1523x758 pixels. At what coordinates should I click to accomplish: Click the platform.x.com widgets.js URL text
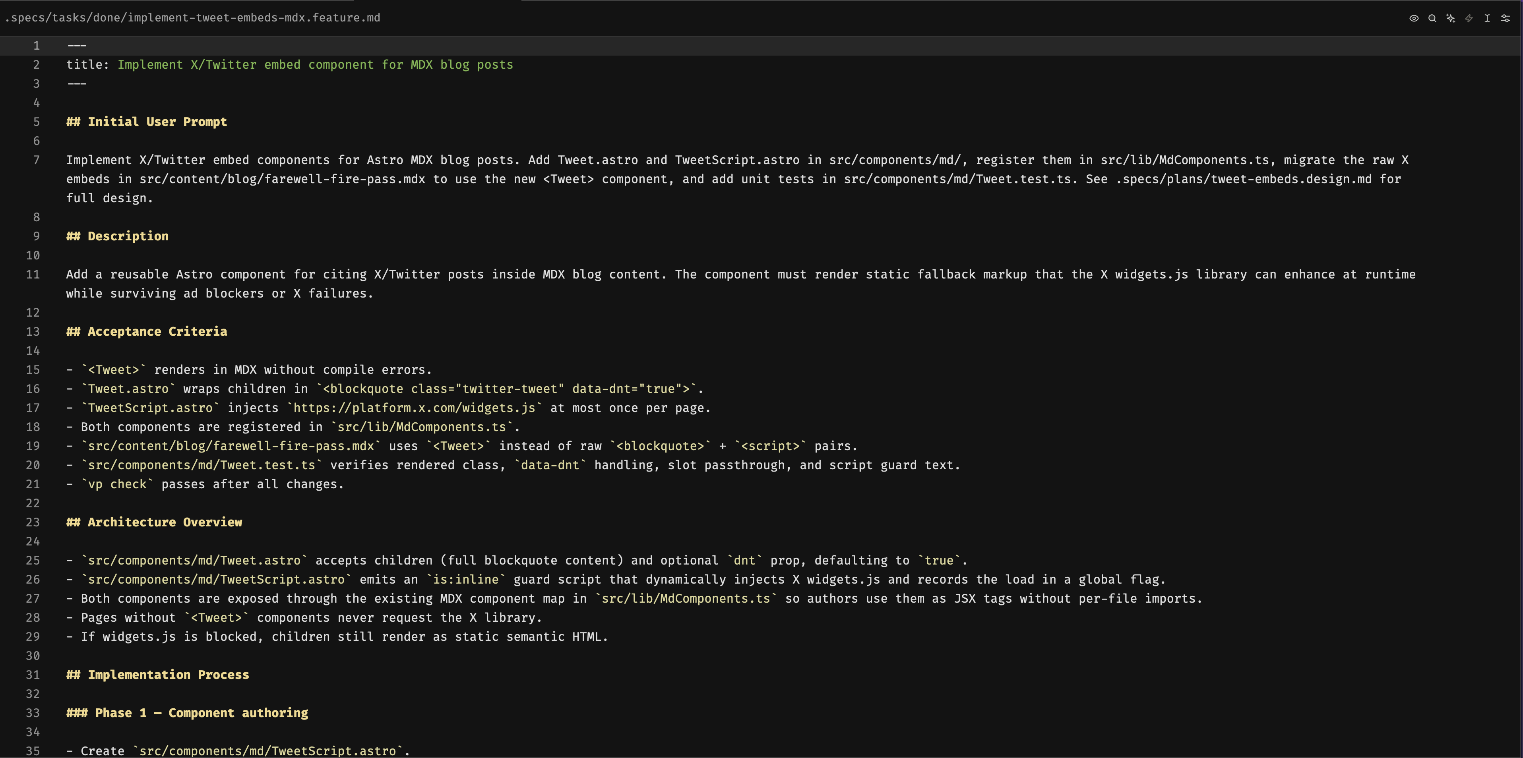point(415,408)
